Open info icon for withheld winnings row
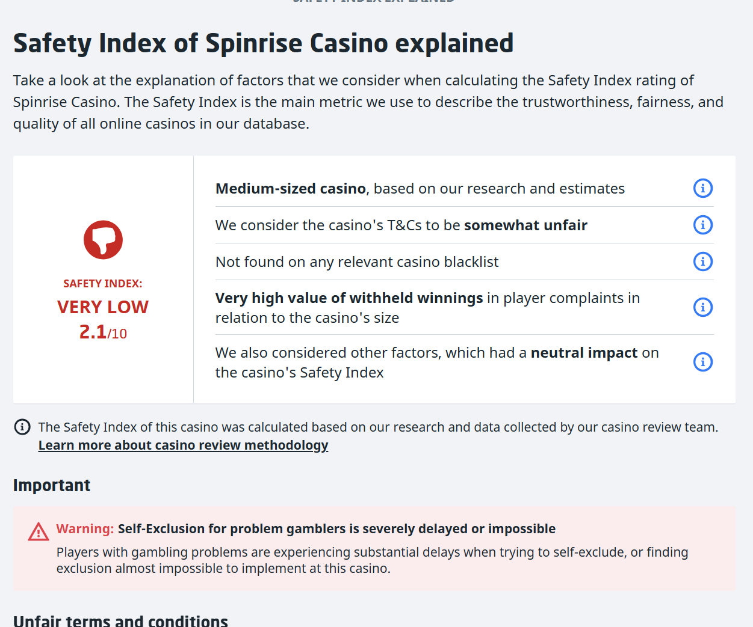Viewport: 753px width, 627px height. click(x=703, y=307)
